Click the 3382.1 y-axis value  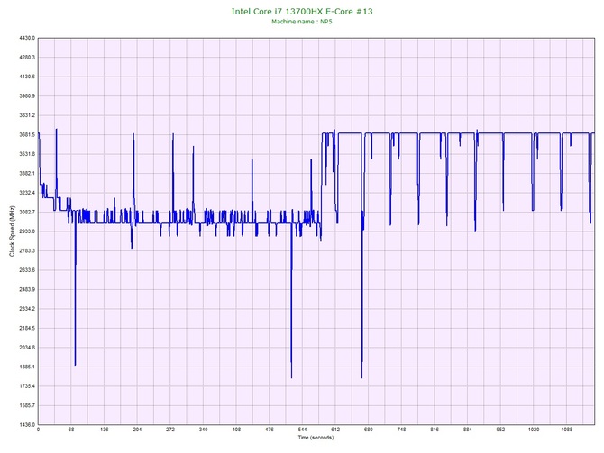(27, 173)
